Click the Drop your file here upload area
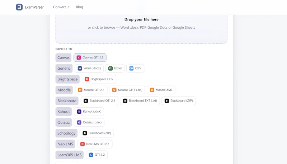287x164 pixels. click(x=141, y=29)
